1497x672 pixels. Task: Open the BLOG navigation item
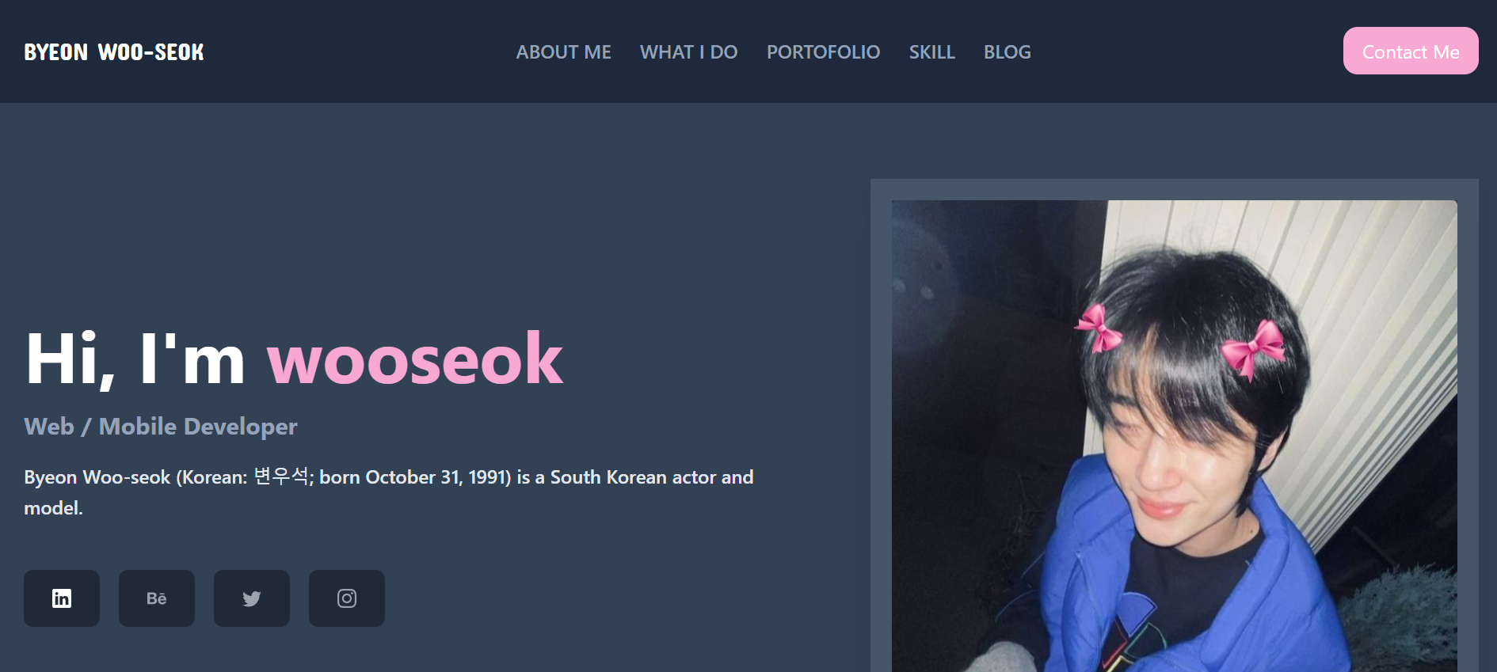(x=1008, y=52)
